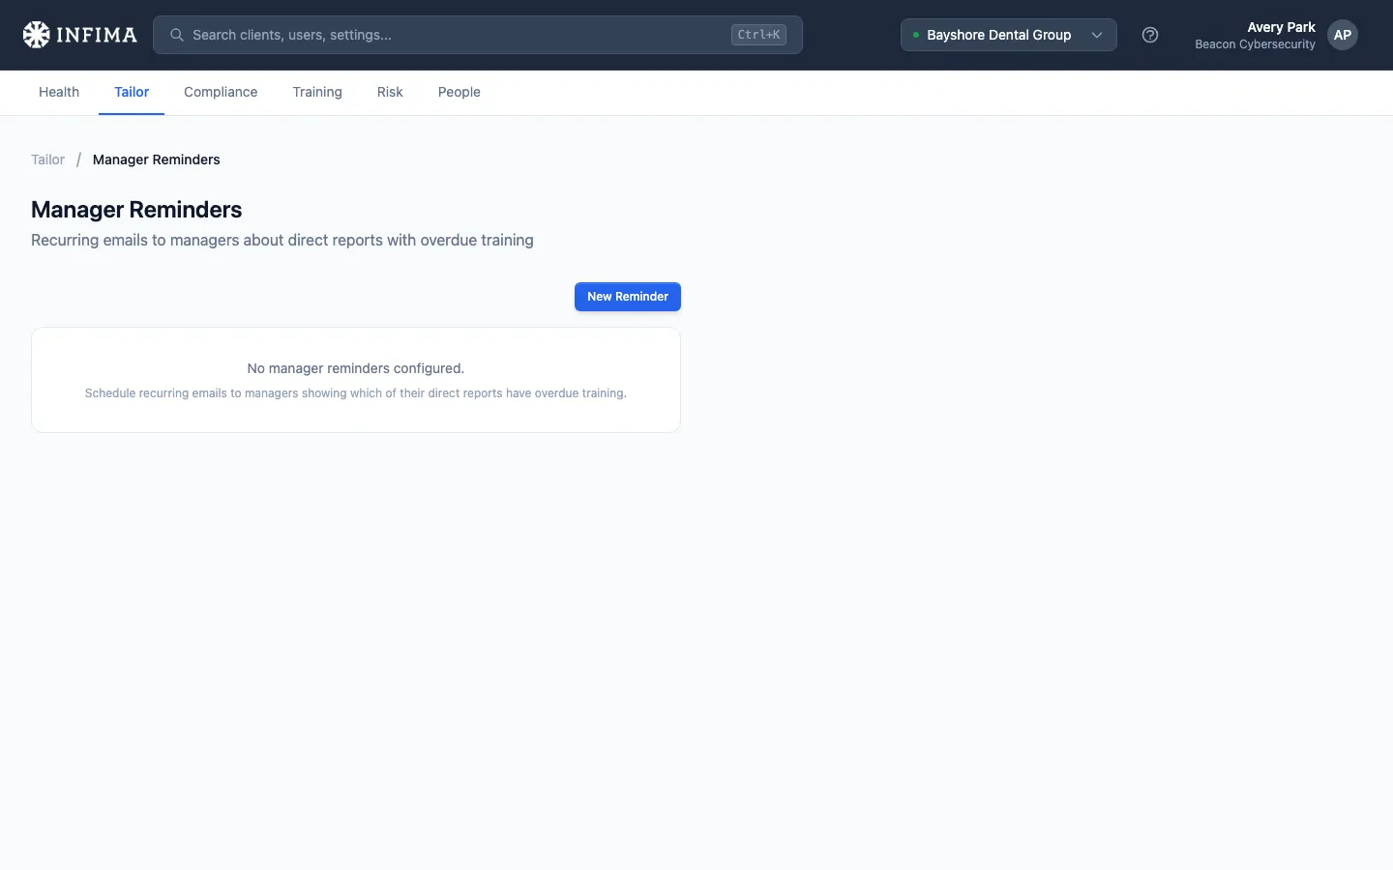Click the Search clients, users, settings field
The image size is (1393, 870).
click(x=478, y=35)
